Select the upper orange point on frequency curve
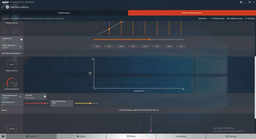This screenshot has height=139, width=256. tap(121, 22)
